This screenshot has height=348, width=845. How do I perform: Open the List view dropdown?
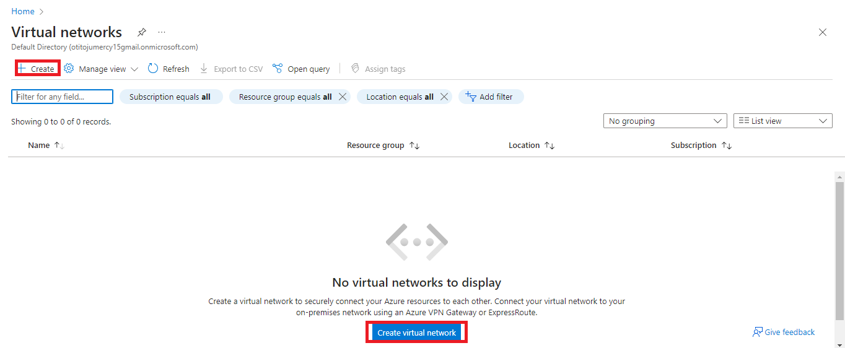coord(783,121)
